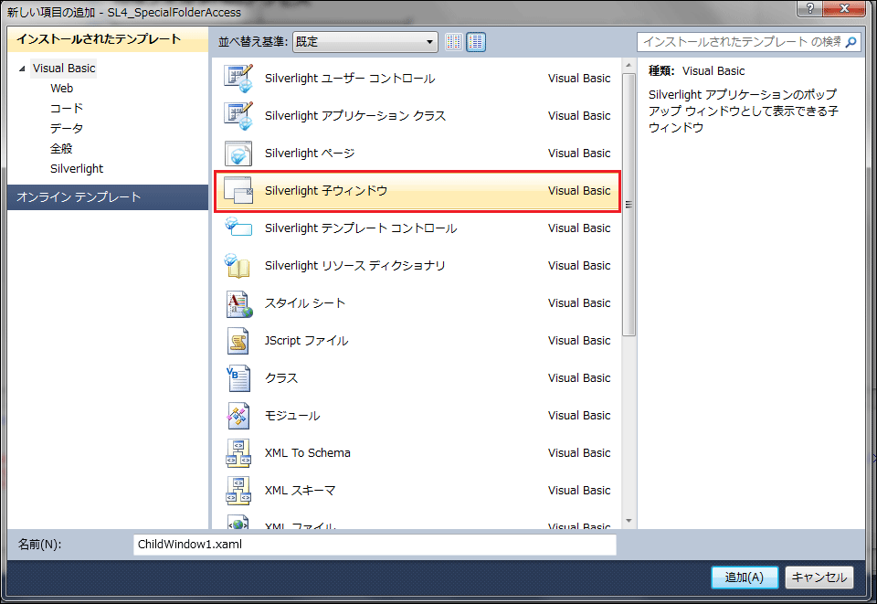This screenshot has width=877, height=604.
Task: Select the コード category
Action: click(x=67, y=109)
